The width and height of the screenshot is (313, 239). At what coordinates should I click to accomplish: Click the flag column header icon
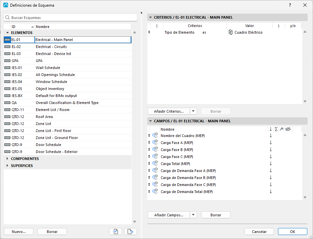(282, 129)
